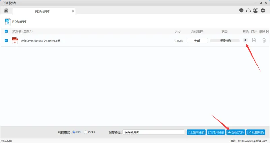Click the 打开目录 button
Viewport: 270px width, 143px height.
pos(216,132)
